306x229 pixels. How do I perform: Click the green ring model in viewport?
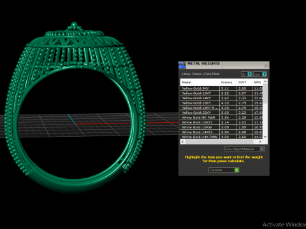(x=75, y=107)
